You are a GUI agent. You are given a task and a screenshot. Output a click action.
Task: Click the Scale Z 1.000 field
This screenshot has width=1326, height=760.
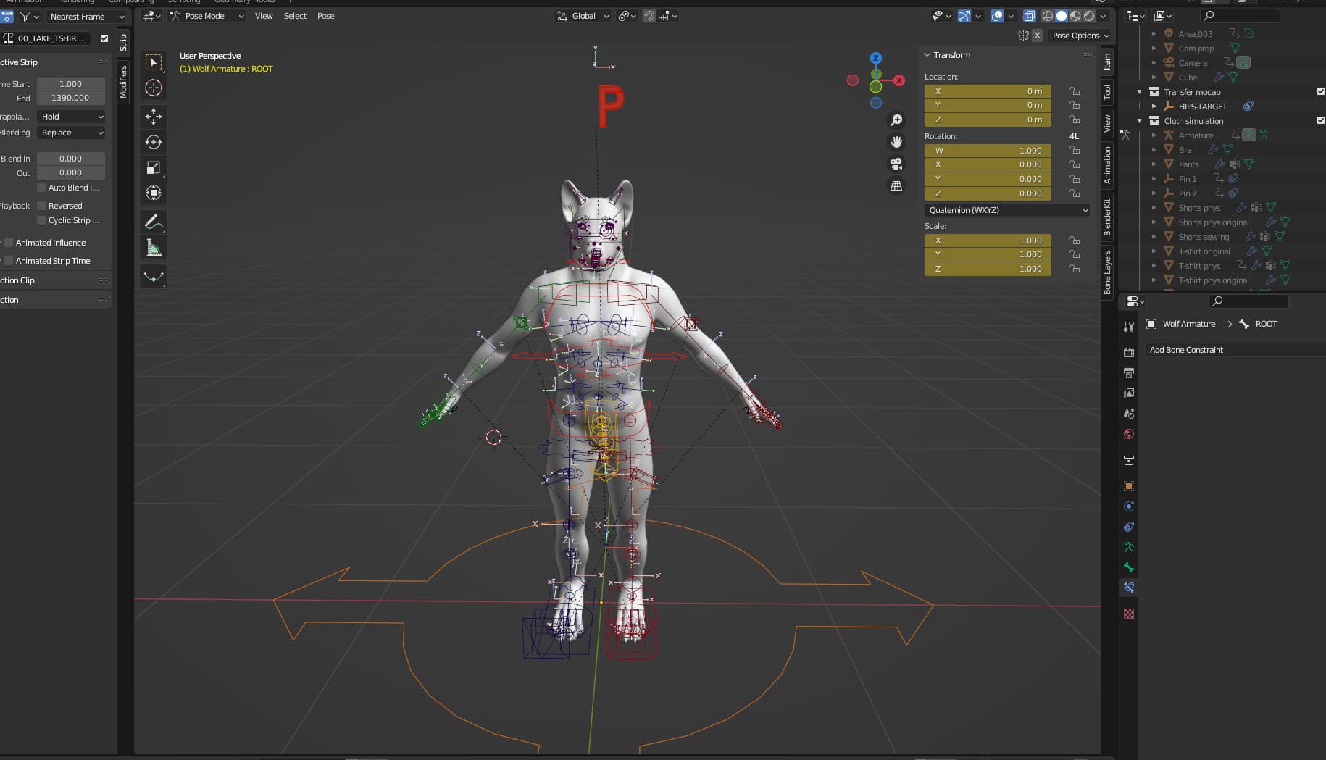988,269
